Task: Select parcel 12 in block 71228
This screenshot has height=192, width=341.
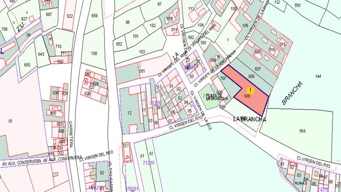Action: click(130, 113)
